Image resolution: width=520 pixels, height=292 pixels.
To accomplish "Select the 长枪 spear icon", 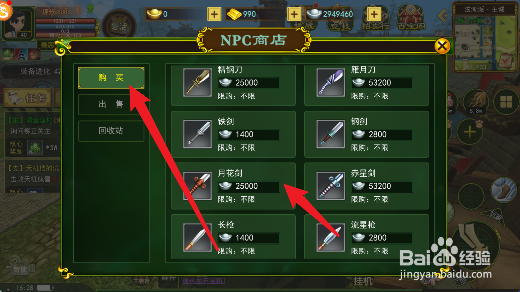I will [x=198, y=237].
